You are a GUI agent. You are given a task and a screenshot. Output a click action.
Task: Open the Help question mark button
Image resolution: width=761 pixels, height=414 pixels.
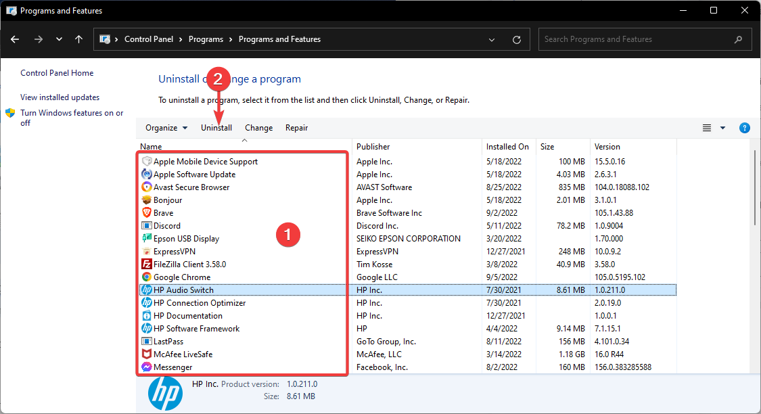coord(745,128)
